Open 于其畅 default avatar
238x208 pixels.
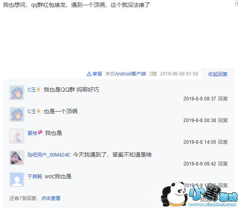click(17, 179)
